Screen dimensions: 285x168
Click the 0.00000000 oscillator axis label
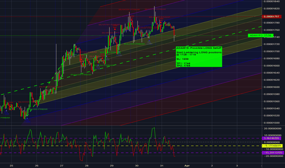pos(272,142)
